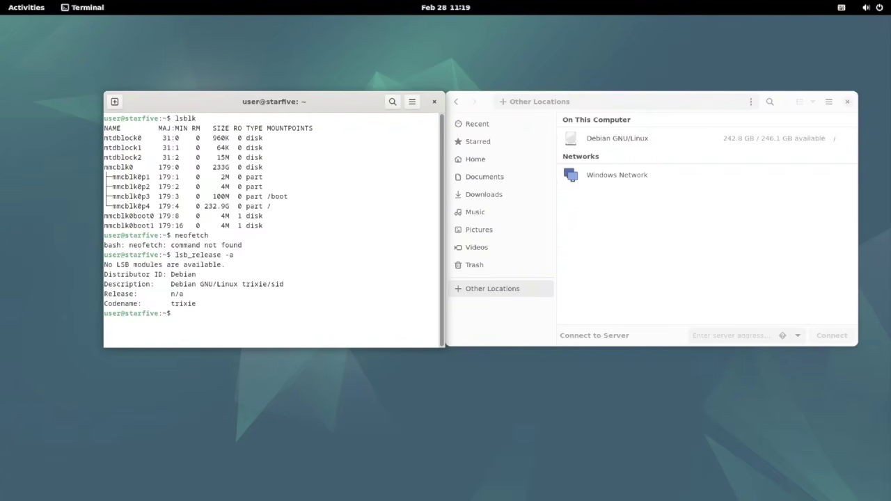
Task: Expand the recent servers dropdown arrow
Action: (798, 335)
